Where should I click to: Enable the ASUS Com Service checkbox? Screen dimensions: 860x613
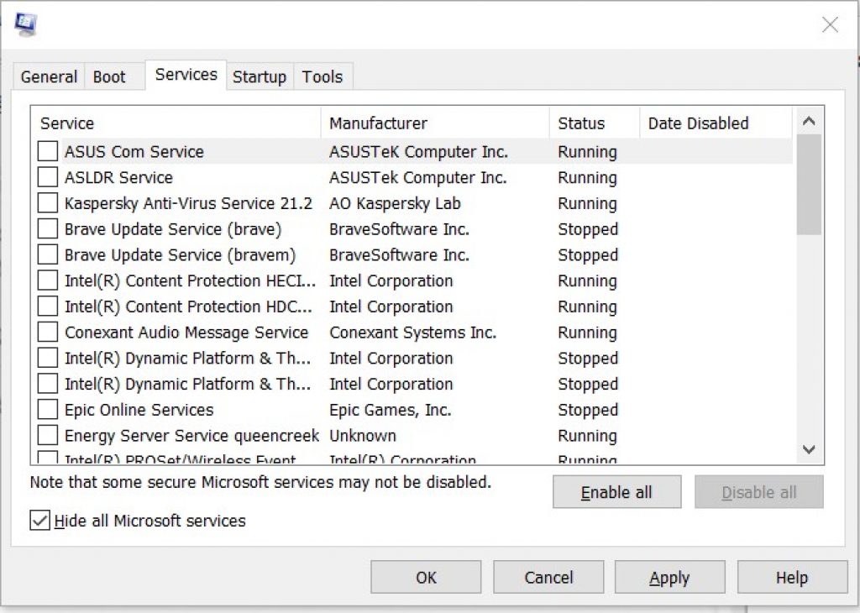(47, 151)
